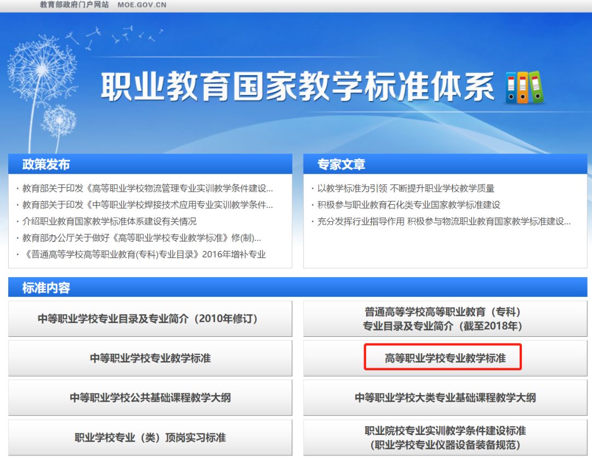Open the 高等职业学校物流管理专业 policy link

pos(147,188)
